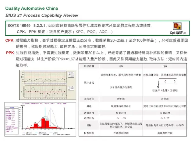
Task: Click the '直方图' table cell
Action: [x=165, y=99]
